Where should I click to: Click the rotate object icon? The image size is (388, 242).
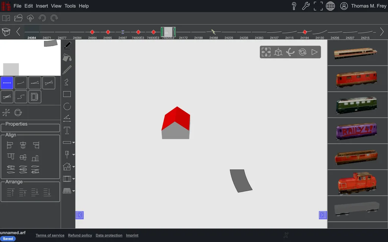click(x=18, y=113)
